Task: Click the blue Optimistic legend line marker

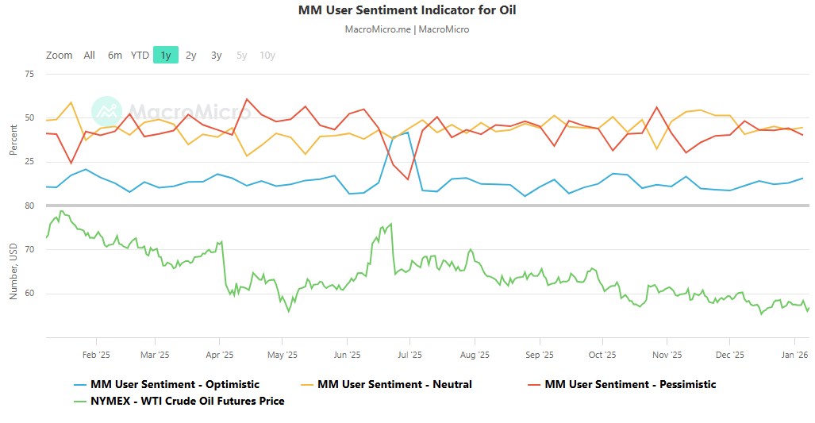Action: pyautogui.click(x=79, y=385)
